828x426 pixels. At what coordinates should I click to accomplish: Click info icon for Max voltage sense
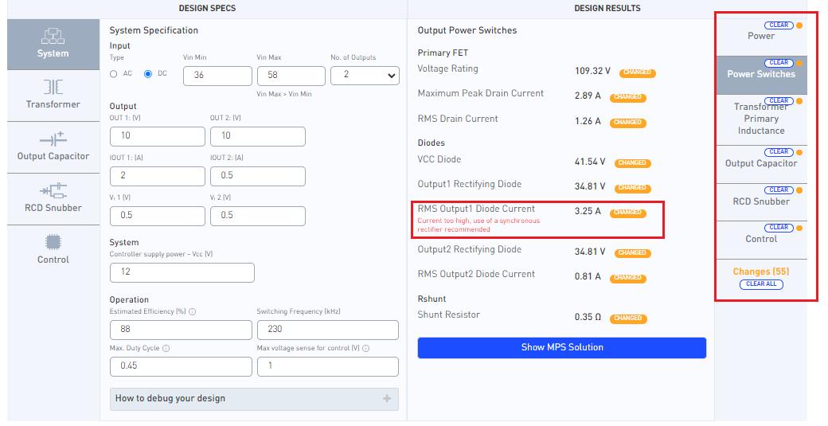click(366, 349)
